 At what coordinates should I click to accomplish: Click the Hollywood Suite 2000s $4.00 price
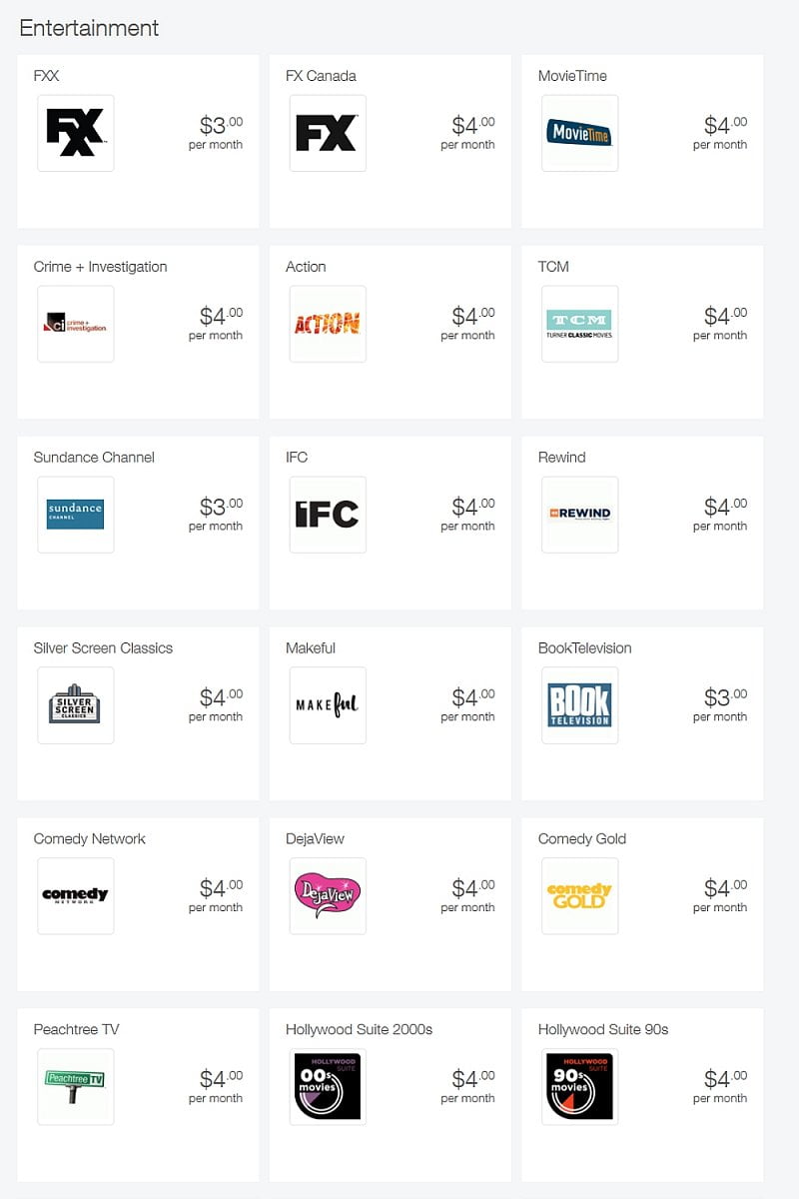pyautogui.click(x=471, y=1079)
